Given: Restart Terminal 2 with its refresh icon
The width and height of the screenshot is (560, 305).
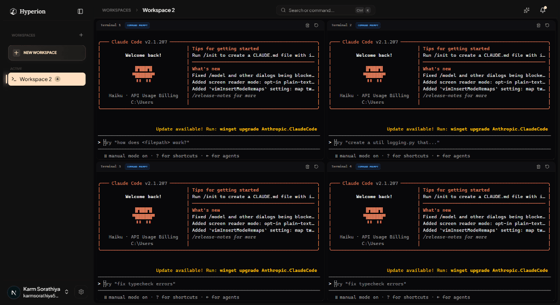Looking at the screenshot, I should click(x=547, y=25).
